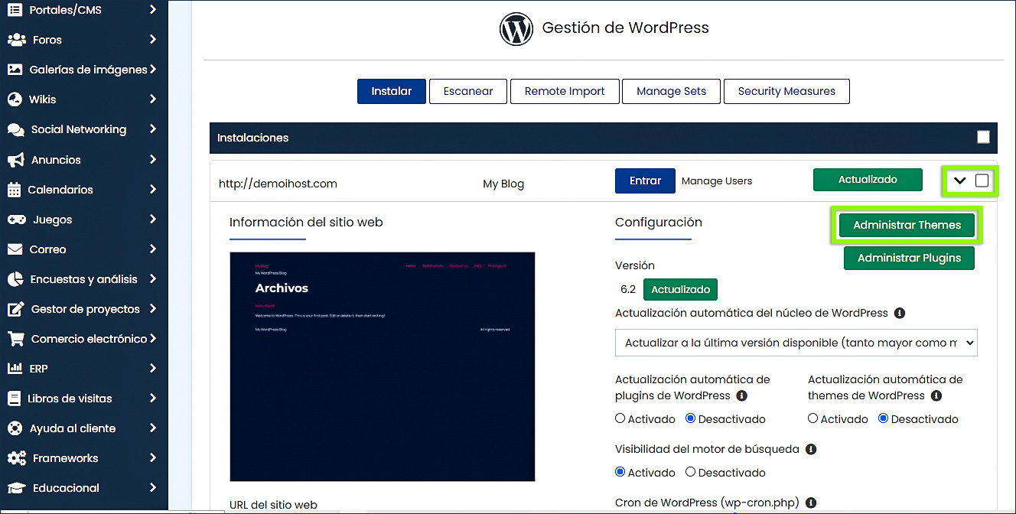
Task: Click the Correo menu label
Action: click(x=48, y=249)
